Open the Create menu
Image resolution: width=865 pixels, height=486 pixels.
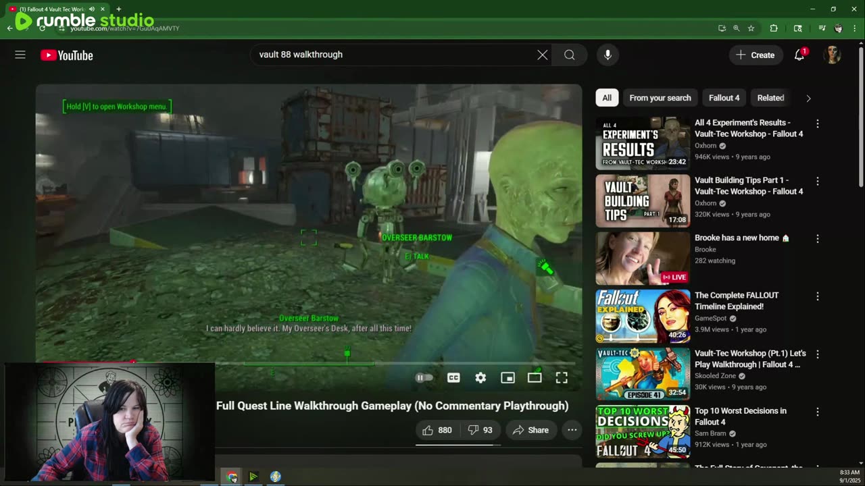[x=756, y=55]
